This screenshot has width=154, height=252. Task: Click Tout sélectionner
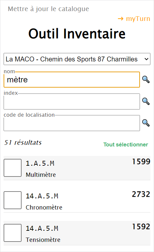point(126,144)
